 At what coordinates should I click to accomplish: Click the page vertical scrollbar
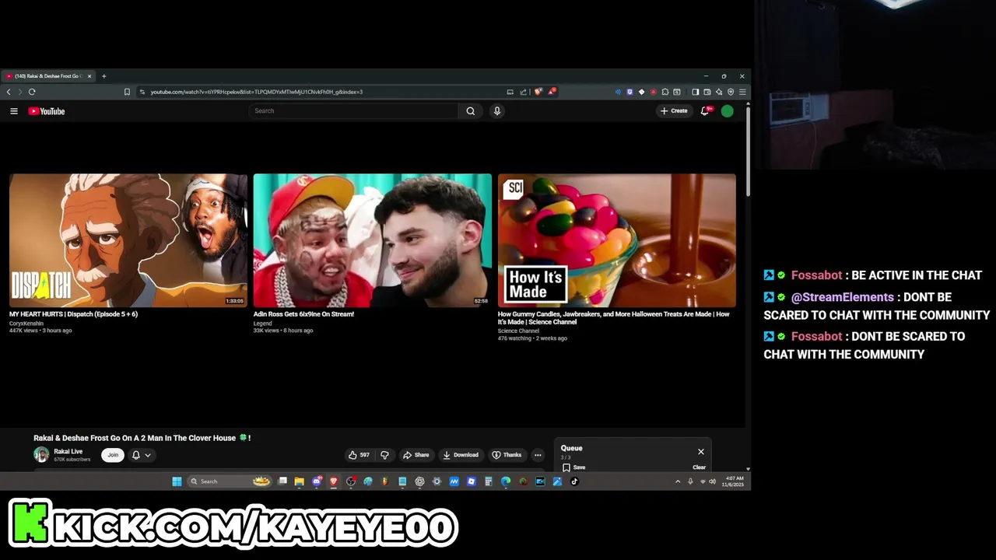[x=749, y=150]
